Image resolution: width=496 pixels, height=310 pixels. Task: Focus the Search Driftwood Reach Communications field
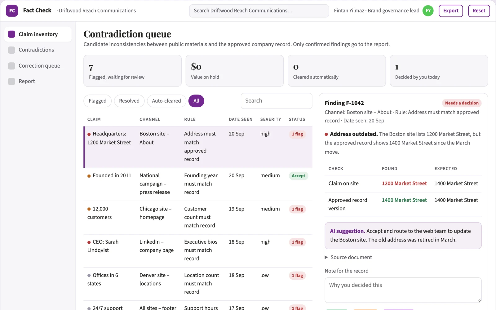(259, 11)
